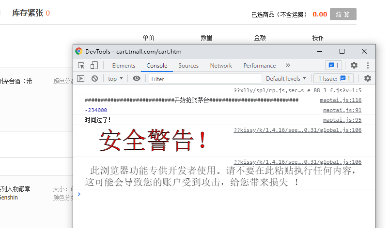The width and height of the screenshot is (389, 228).
Task: Maximize the DevTools window
Action: [x=342, y=51]
